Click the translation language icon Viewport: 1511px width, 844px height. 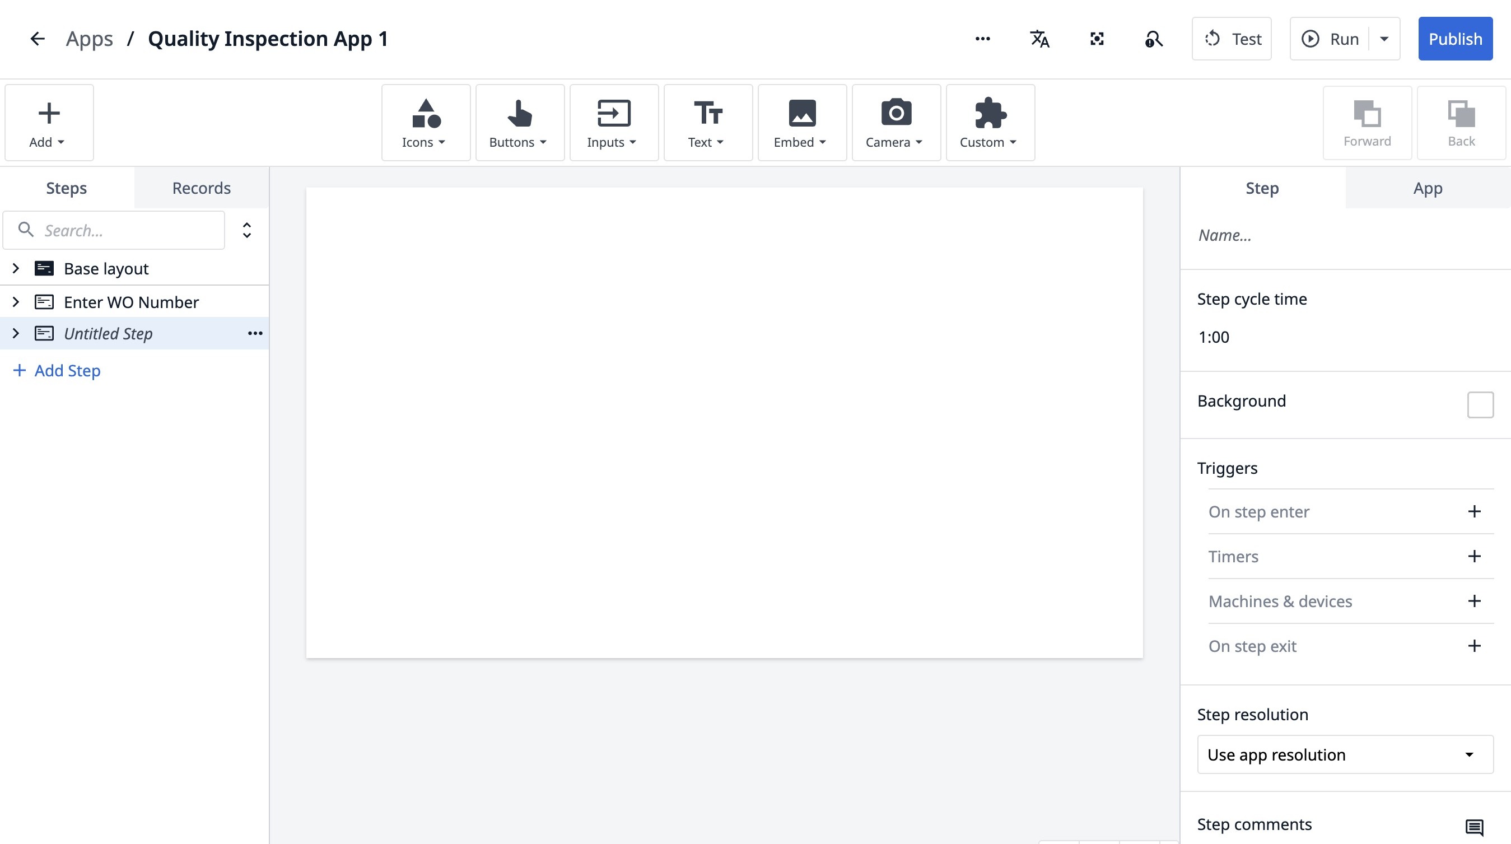[x=1039, y=39]
